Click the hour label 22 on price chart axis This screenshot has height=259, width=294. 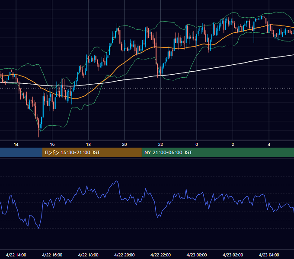pos(160,145)
